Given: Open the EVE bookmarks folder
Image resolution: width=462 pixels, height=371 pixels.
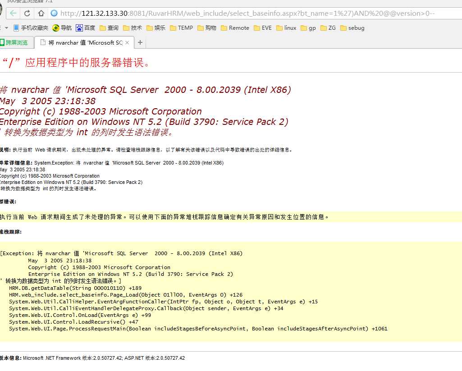Looking at the screenshot, I should coord(263,28).
